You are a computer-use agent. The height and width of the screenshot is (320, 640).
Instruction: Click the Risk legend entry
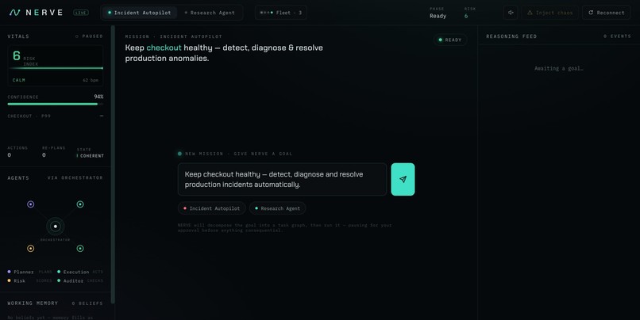30,280
